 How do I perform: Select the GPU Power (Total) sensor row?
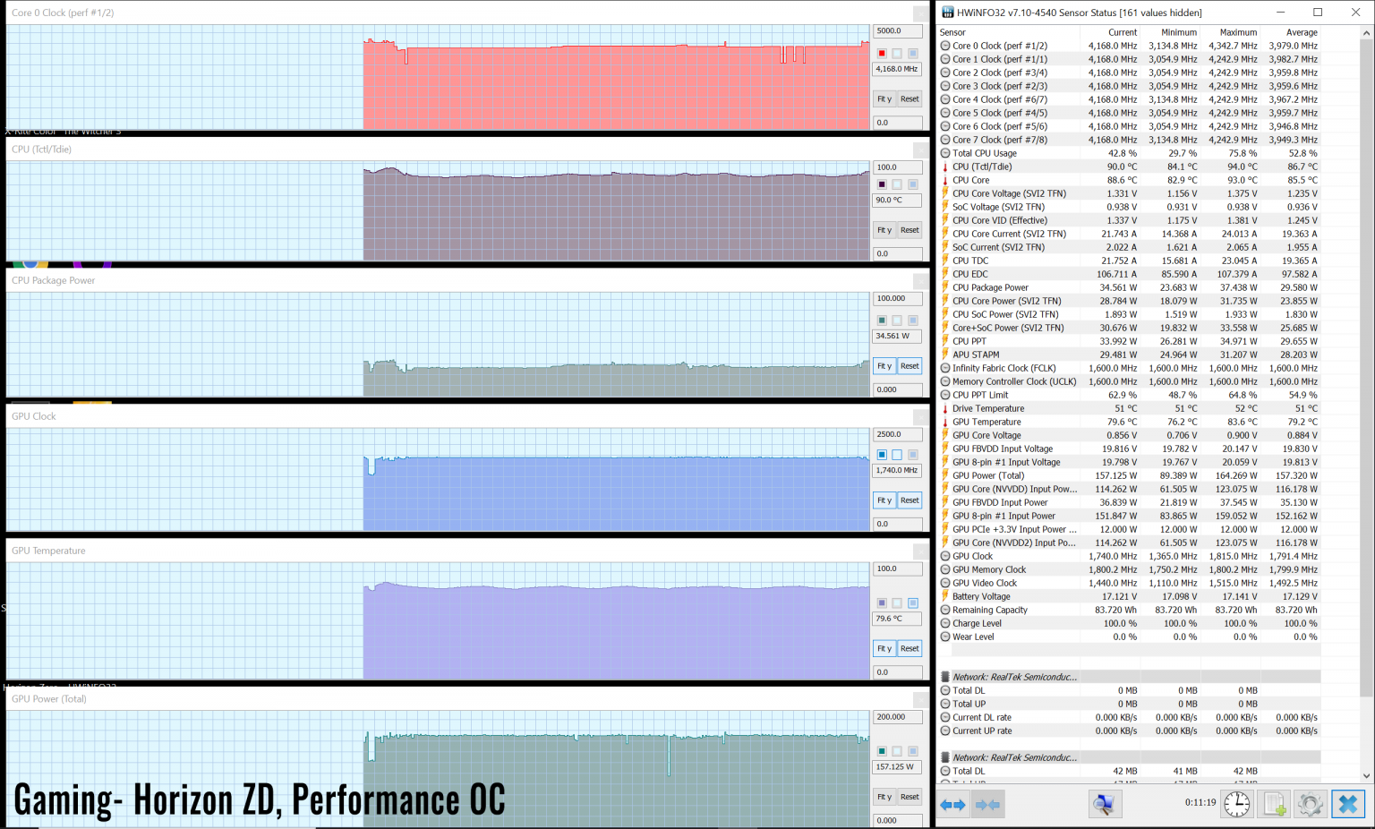coord(988,475)
